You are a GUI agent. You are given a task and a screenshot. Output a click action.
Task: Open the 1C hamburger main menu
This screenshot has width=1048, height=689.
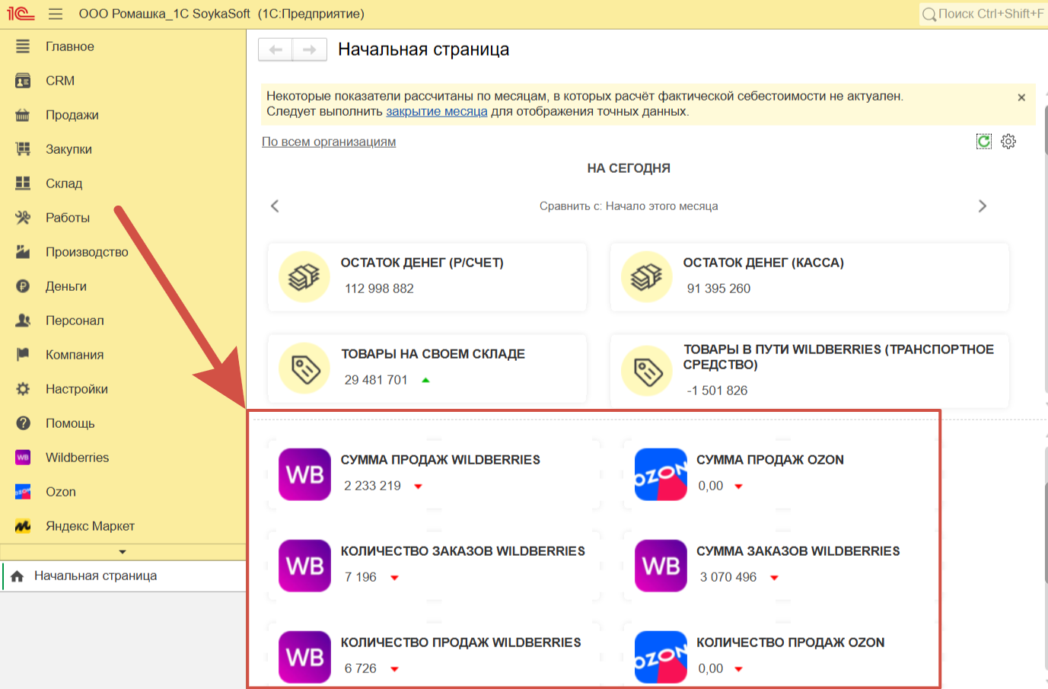pos(56,14)
